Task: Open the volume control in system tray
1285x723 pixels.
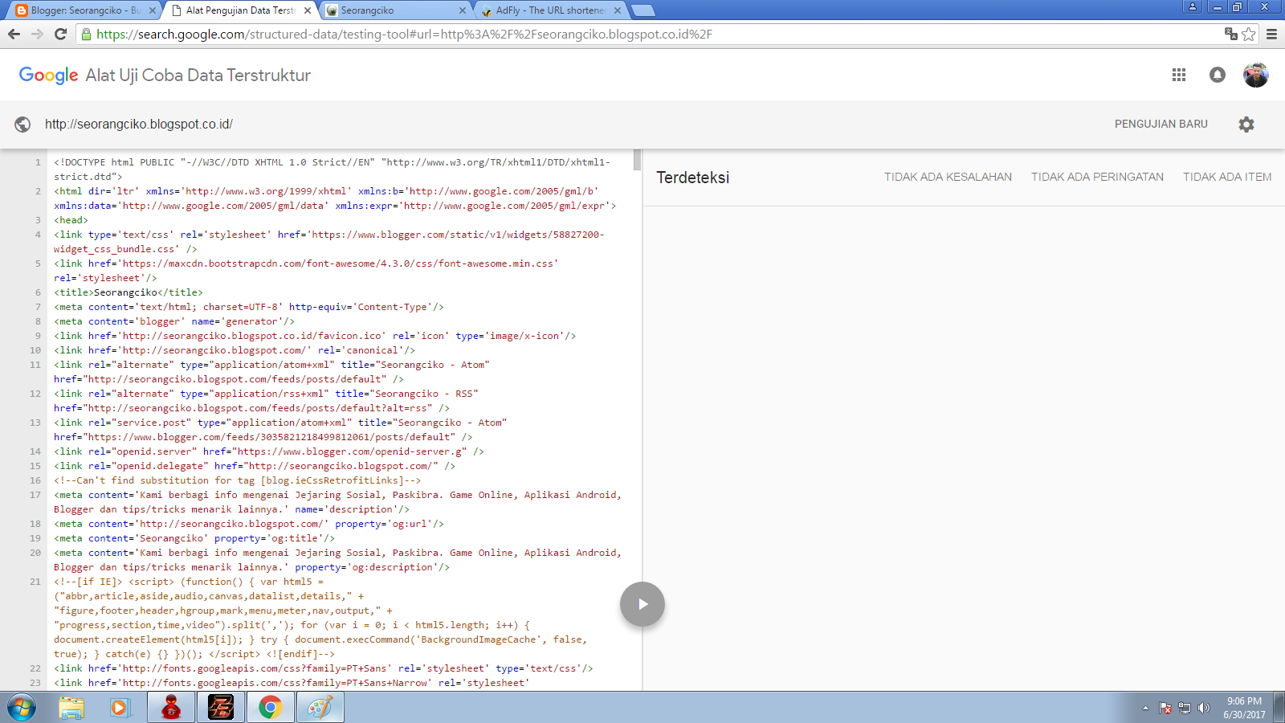Action: click(x=1203, y=708)
